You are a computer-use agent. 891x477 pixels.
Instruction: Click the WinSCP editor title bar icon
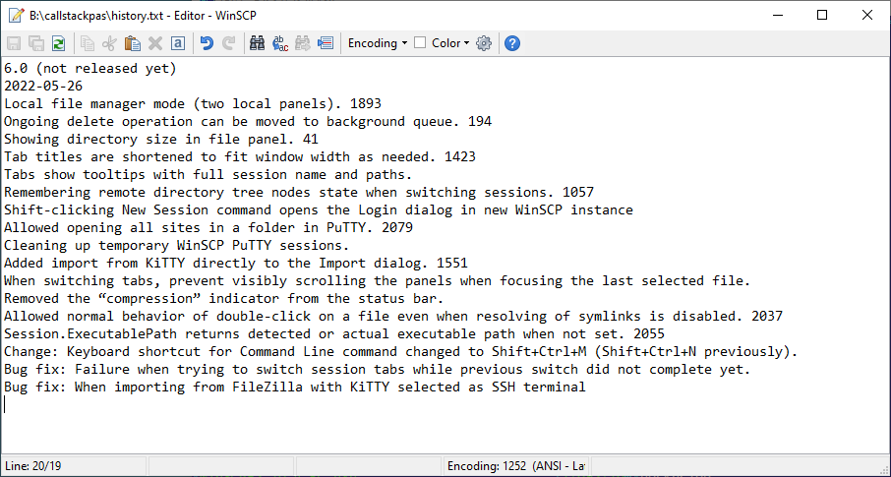pyautogui.click(x=14, y=15)
